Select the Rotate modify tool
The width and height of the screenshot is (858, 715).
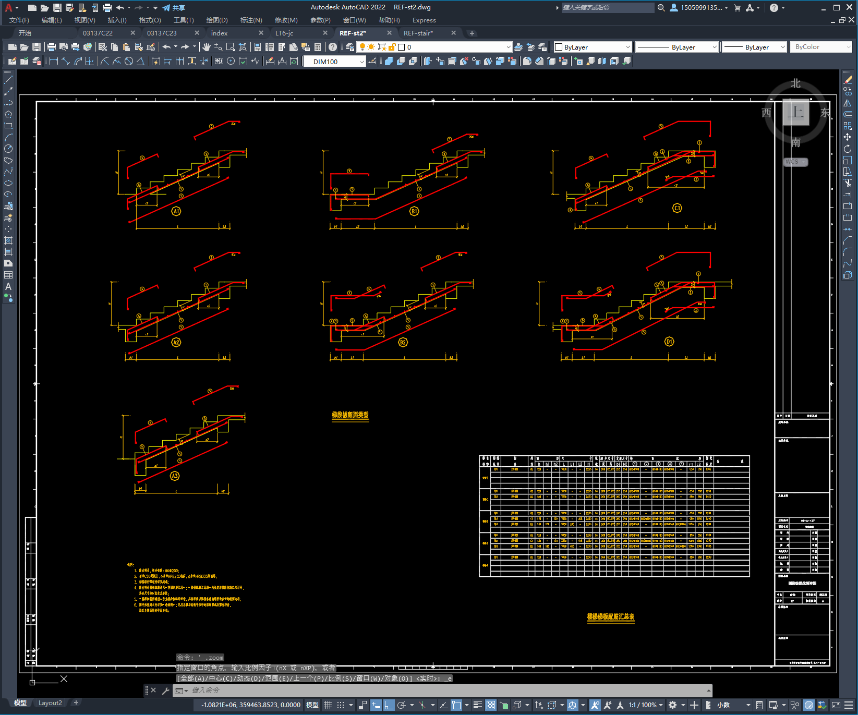(x=848, y=149)
